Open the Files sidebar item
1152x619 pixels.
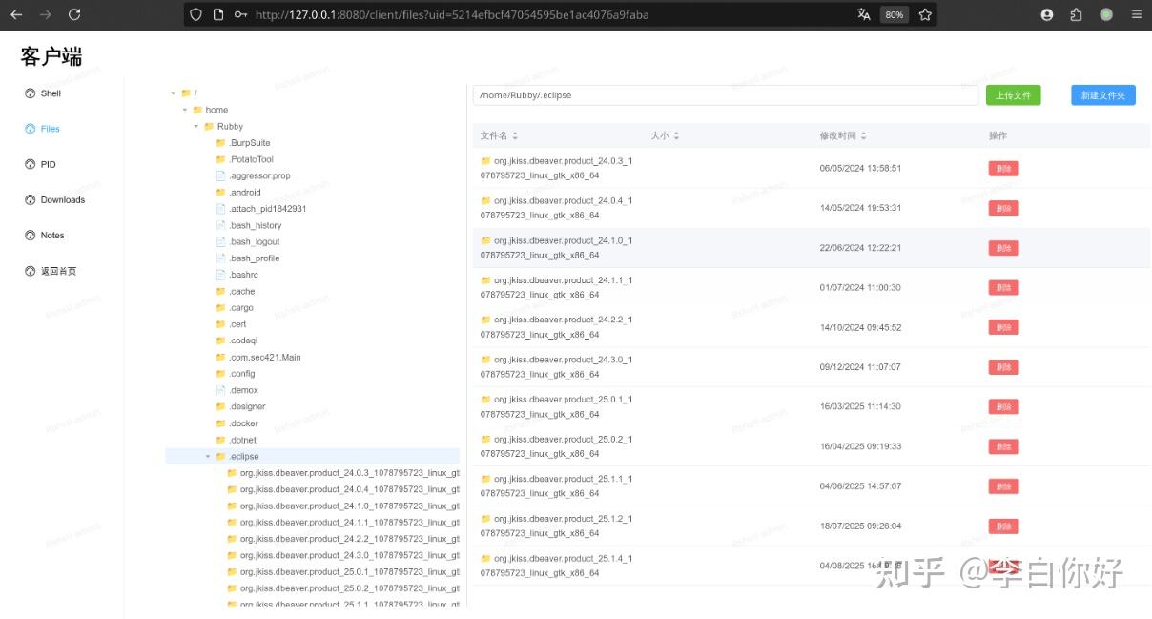coord(43,129)
